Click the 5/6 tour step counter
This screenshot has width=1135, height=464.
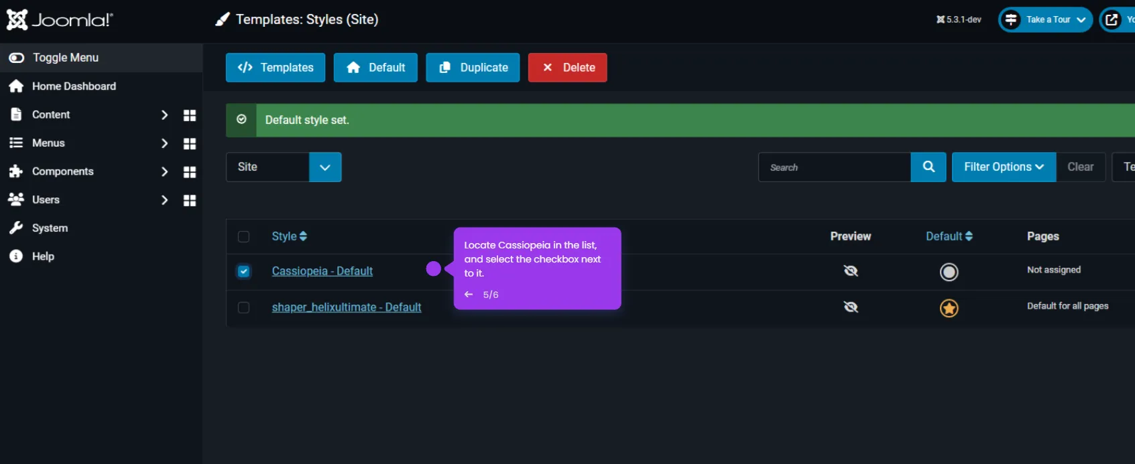pyautogui.click(x=491, y=295)
